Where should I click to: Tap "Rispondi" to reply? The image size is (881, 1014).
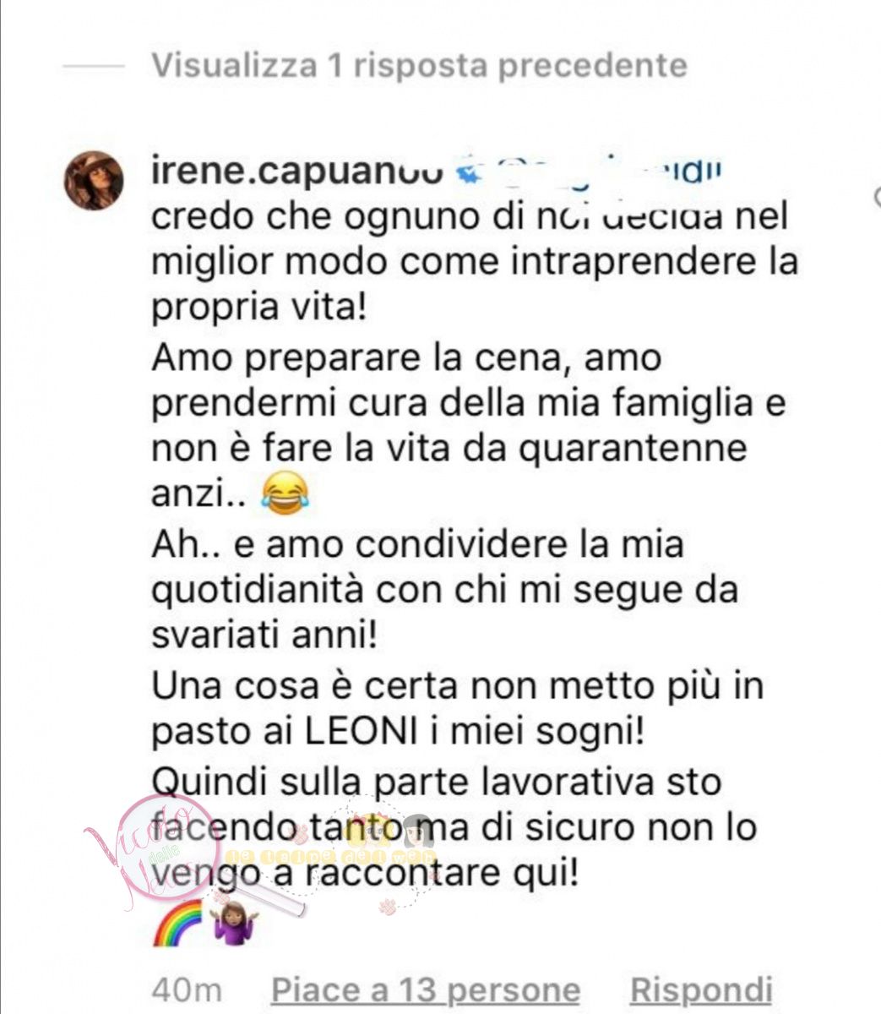point(702,989)
